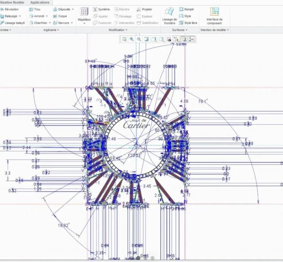Click the Cartier logo sketch text
The width and height of the screenshot is (283, 262).
tap(137, 125)
